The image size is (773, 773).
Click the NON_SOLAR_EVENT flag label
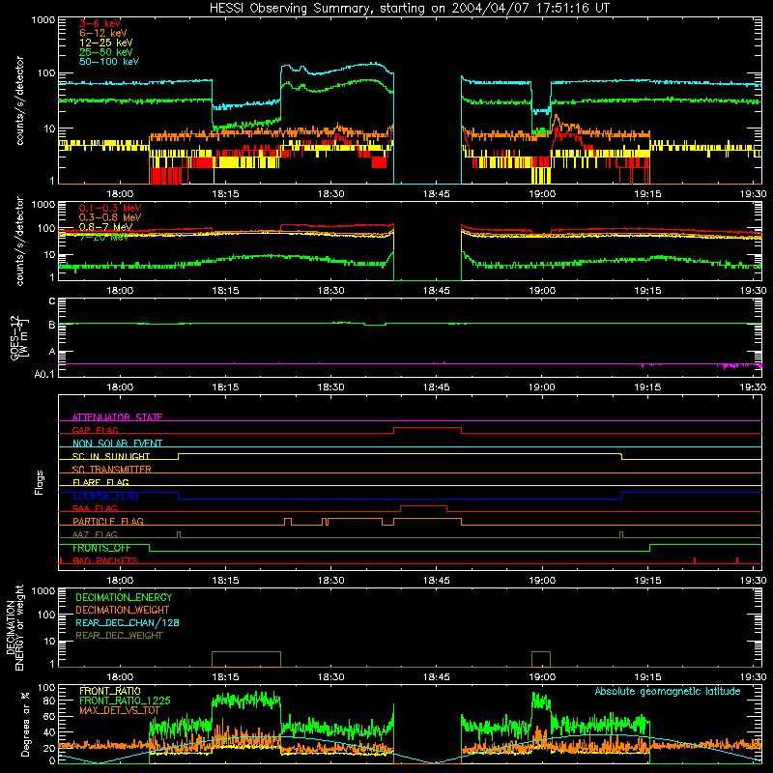click(x=117, y=444)
